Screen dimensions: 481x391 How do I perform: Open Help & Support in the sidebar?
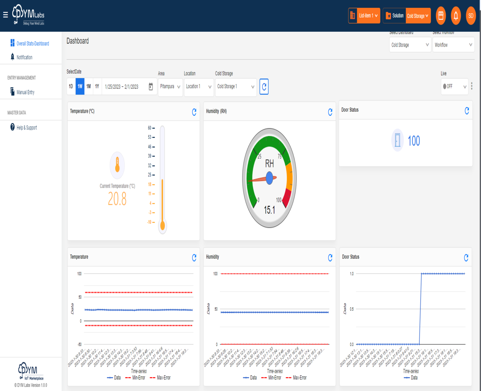click(x=27, y=127)
